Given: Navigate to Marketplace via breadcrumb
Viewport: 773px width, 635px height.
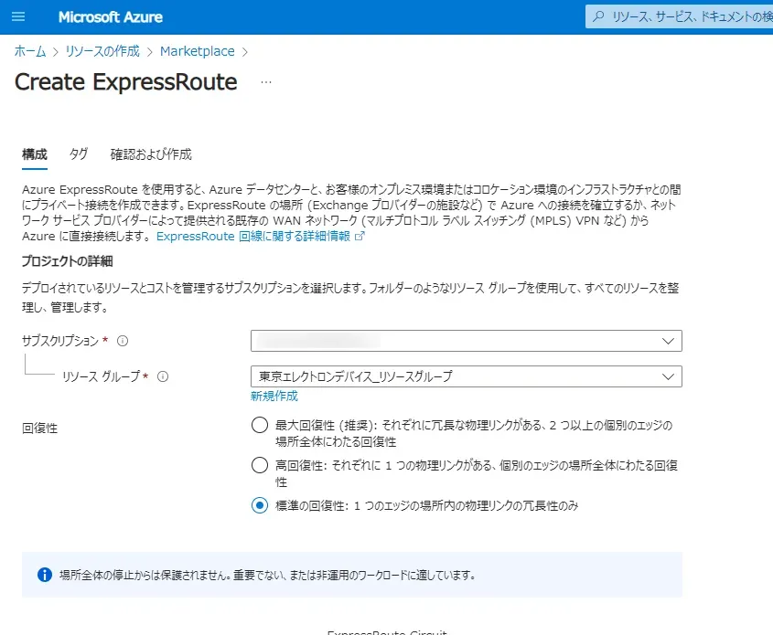Looking at the screenshot, I should (x=198, y=51).
